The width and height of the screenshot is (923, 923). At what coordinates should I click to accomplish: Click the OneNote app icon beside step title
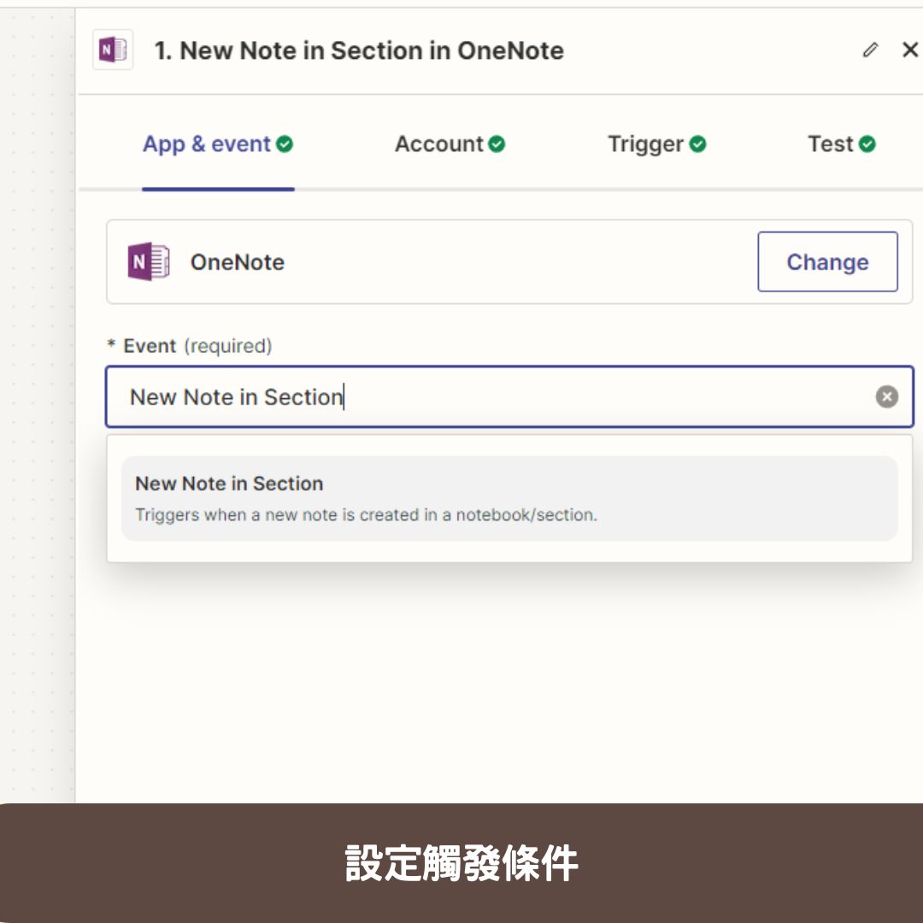coord(112,50)
